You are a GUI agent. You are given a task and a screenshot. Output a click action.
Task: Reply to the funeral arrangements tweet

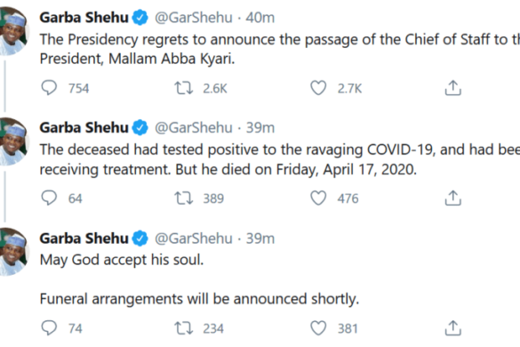(49, 328)
